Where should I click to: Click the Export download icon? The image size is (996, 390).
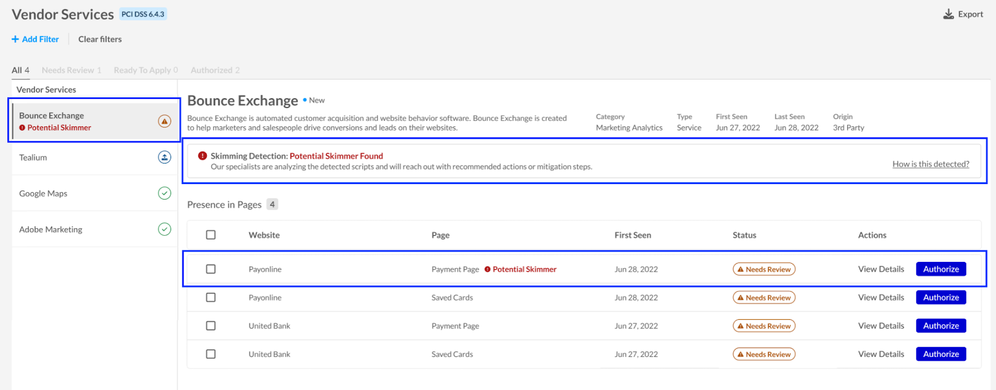pos(949,14)
